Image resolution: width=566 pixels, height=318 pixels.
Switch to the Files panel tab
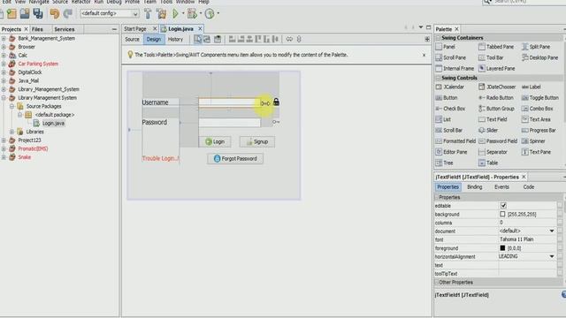coord(37,29)
